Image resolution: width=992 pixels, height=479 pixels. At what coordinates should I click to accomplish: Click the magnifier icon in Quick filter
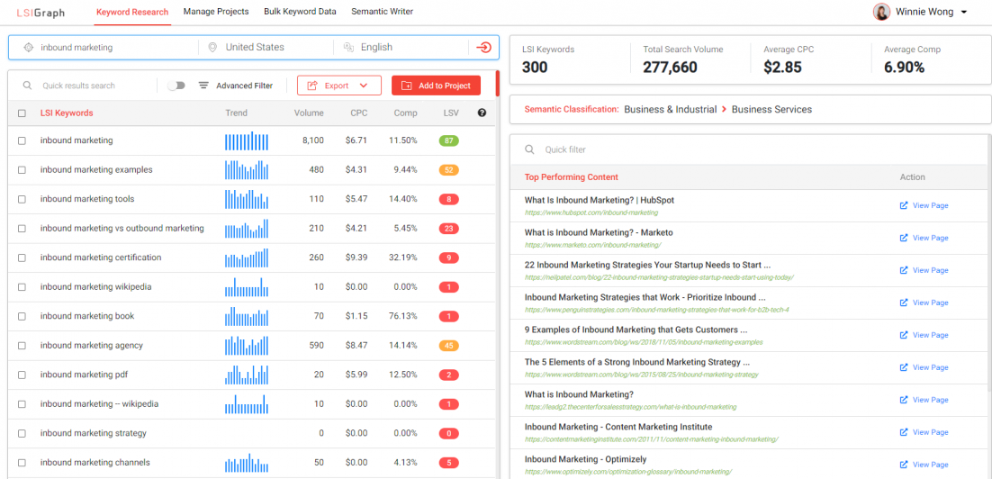pyautogui.click(x=529, y=150)
